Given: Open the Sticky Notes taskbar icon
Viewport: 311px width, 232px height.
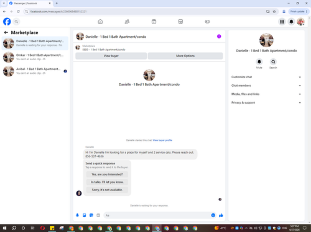Looking at the screenshot, I should (x=52, y=228).
